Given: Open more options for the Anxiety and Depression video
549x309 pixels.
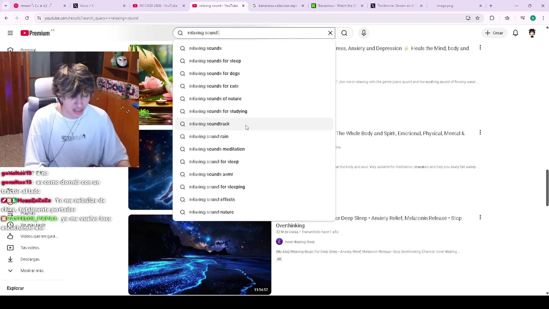Looking at the screenshot, I should [480, 48].
